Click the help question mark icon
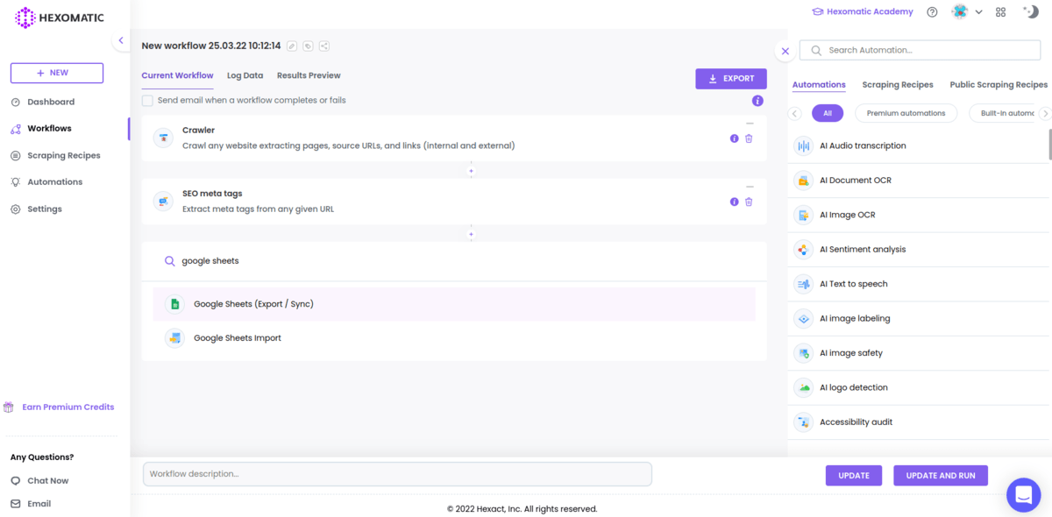The image size is (1052, 517). coord(932,12)
